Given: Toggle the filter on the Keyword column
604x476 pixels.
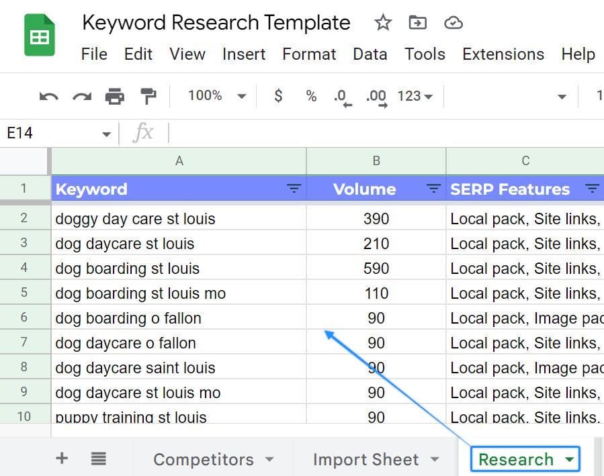Looking at the screenshot, I should [x=294, y=189].
